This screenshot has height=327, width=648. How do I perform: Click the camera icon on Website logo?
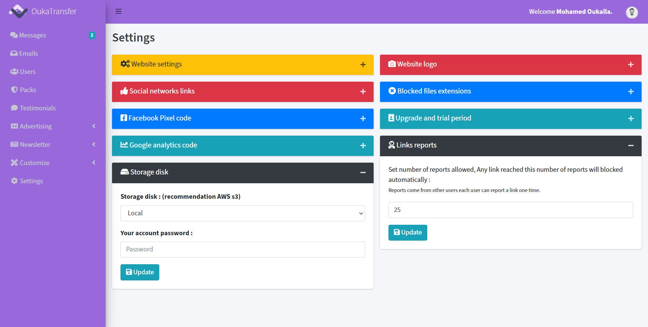point(392,64)
